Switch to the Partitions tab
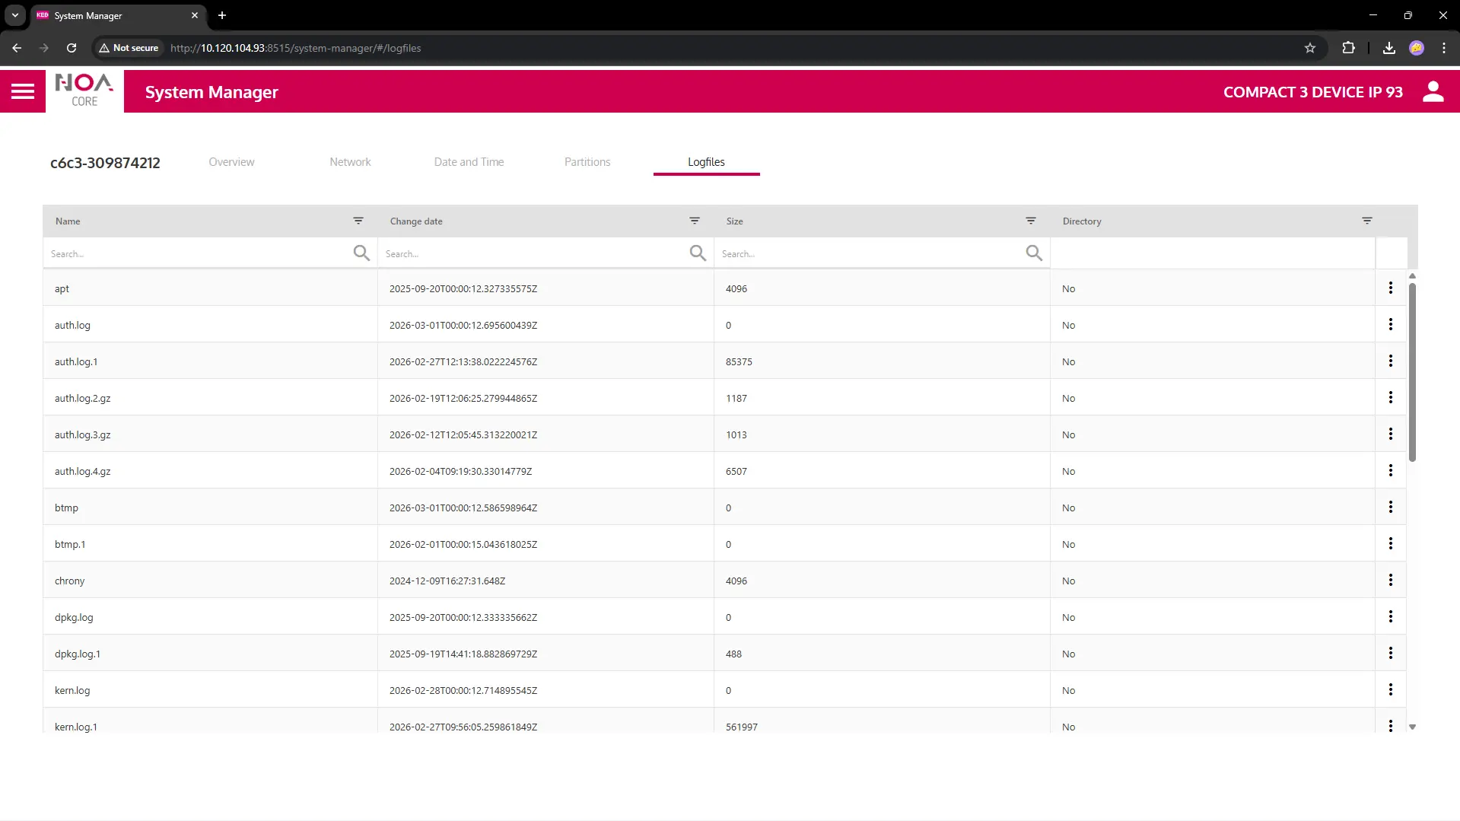The width and height of the screenshot is (1460, 821). click(x=587, y=162)
